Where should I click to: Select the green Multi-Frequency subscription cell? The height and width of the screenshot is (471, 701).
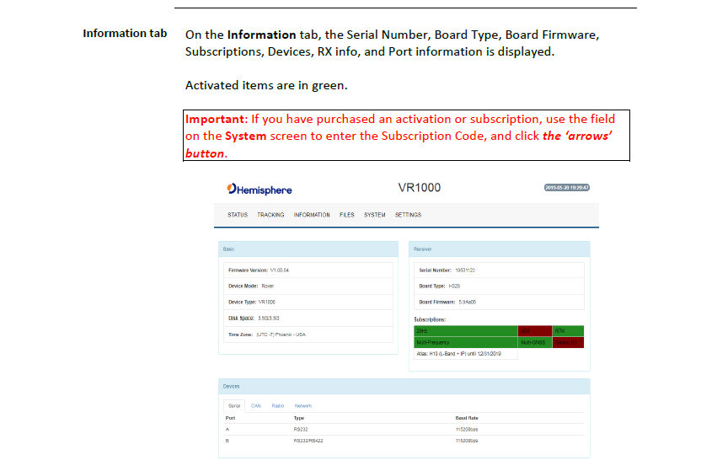pyautogui.click(x=464, y=343)
